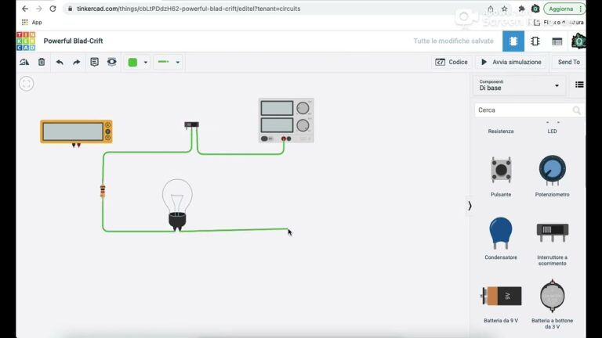This screenshot has height=338, width=602.
Task: Click the Send To button
Action: click(x=568, y=62)
